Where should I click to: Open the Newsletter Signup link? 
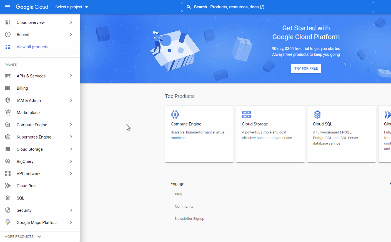[189, 219]
